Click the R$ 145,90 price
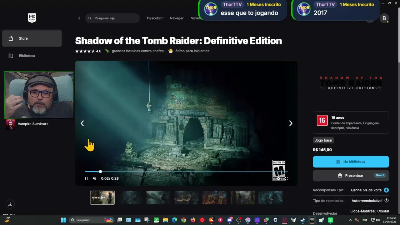The width and height of the screenshot is (400, 225). pyautogui.click(x=322, y=150)
